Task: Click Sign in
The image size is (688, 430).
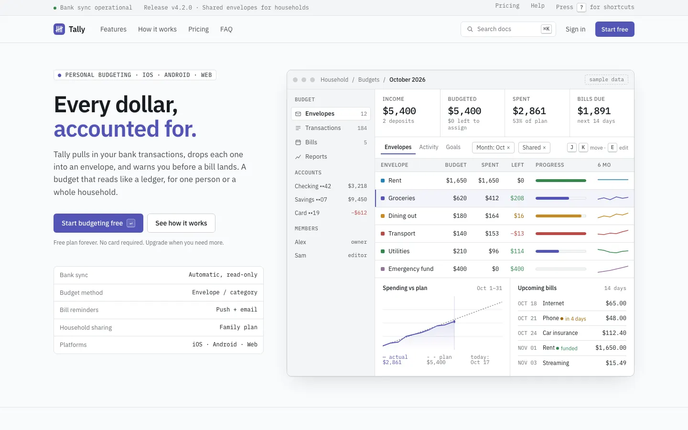Action: click(575, 29)
